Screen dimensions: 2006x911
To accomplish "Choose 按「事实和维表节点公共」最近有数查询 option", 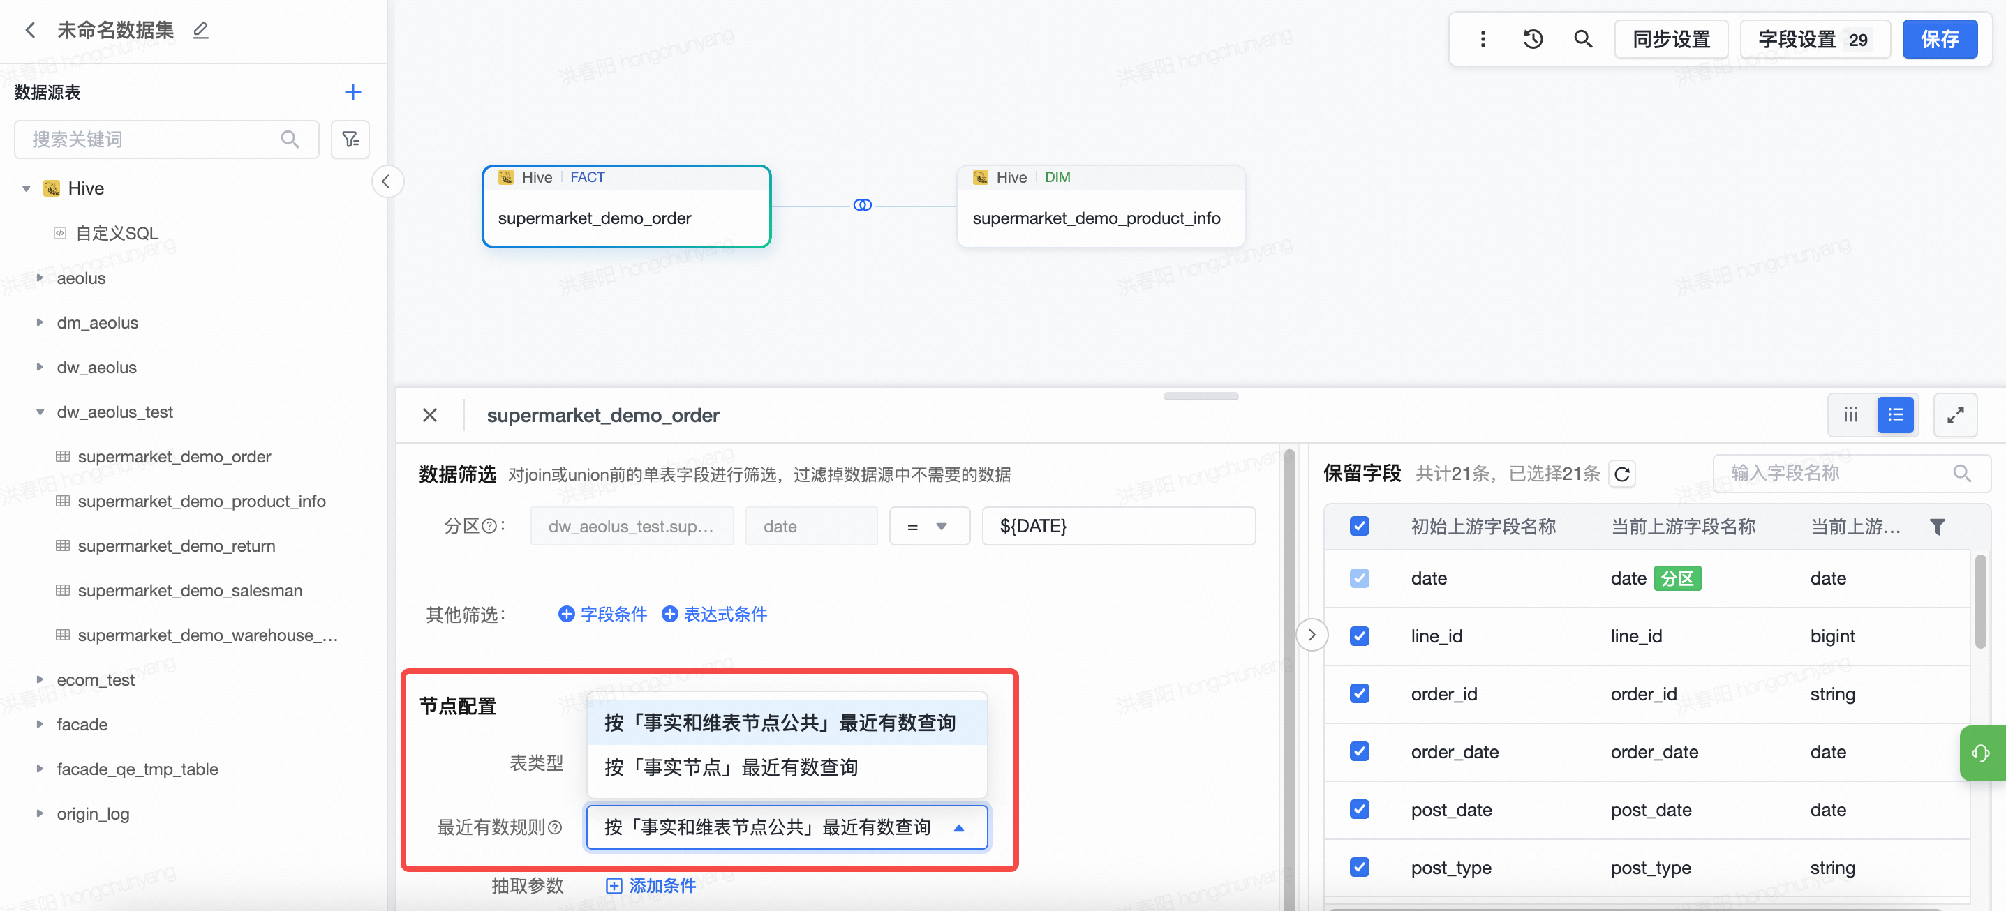I will coord(780,723).
